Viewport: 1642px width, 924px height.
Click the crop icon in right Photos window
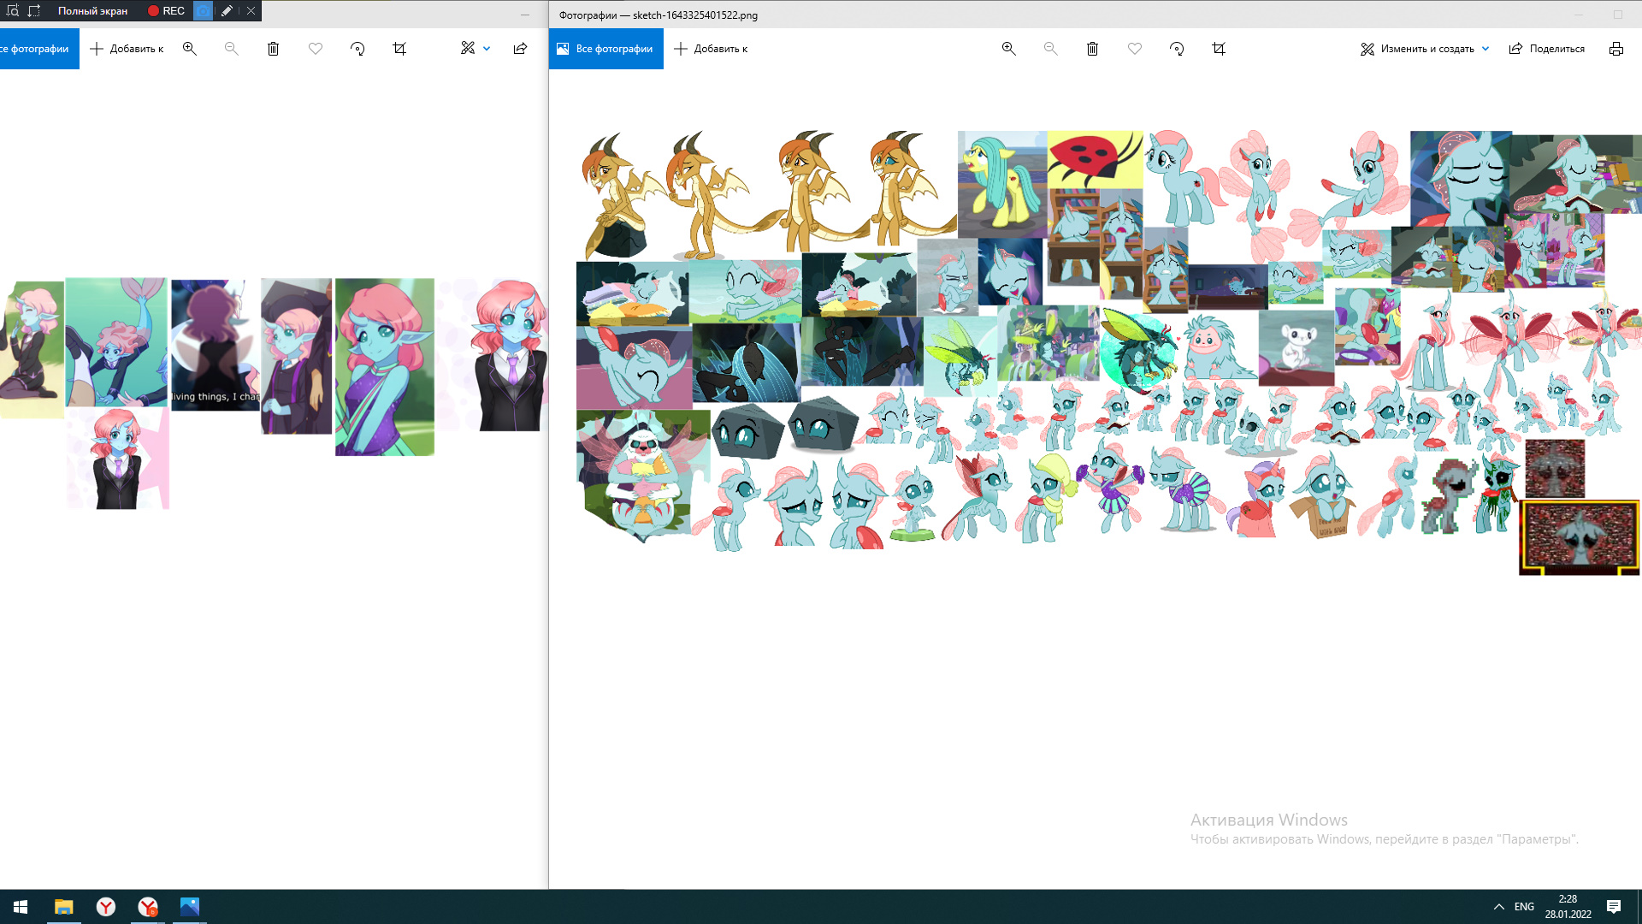point(1219,49)
